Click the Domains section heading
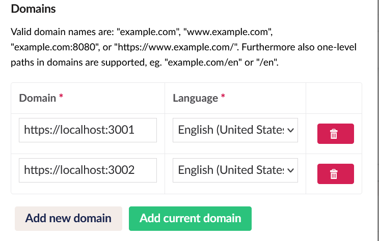Image resolution: width=379 pixels, height=241 pixels. pos(33,9)
